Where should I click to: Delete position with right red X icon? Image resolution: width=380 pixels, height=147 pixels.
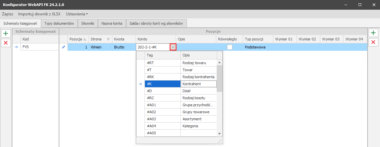pos(373,42)
